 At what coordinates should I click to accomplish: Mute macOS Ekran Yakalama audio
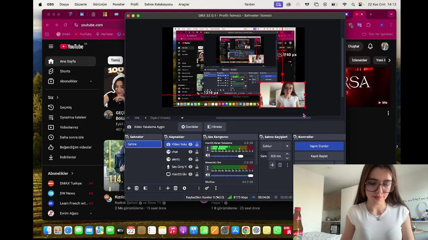tap(208, 156)
